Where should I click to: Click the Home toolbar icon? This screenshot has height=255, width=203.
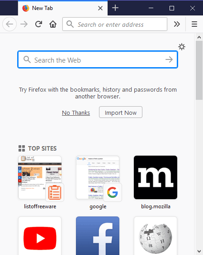(x=53, y=24)
